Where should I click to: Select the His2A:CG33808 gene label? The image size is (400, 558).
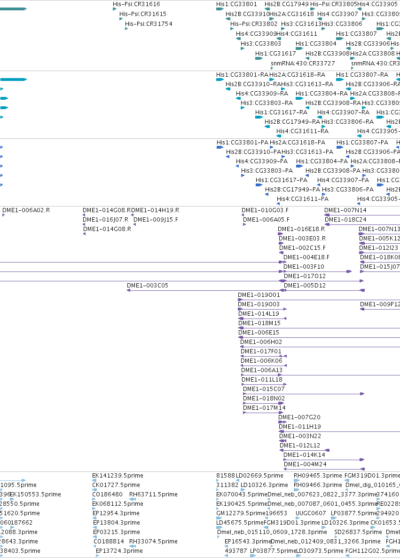[373, 54]
